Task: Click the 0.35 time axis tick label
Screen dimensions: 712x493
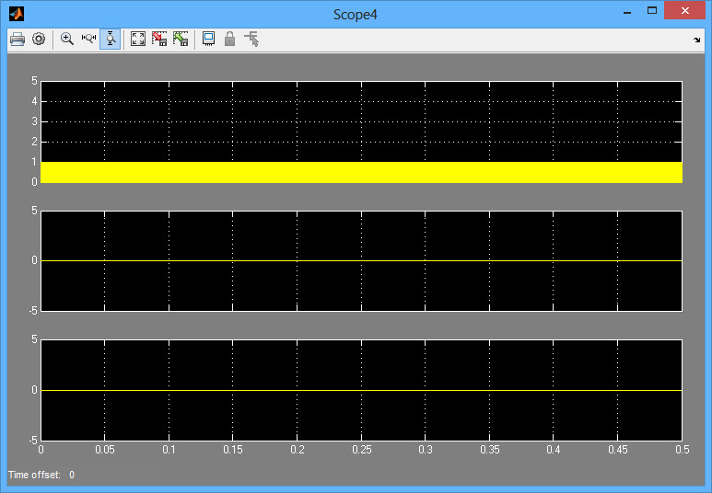Action: [490, 450]
